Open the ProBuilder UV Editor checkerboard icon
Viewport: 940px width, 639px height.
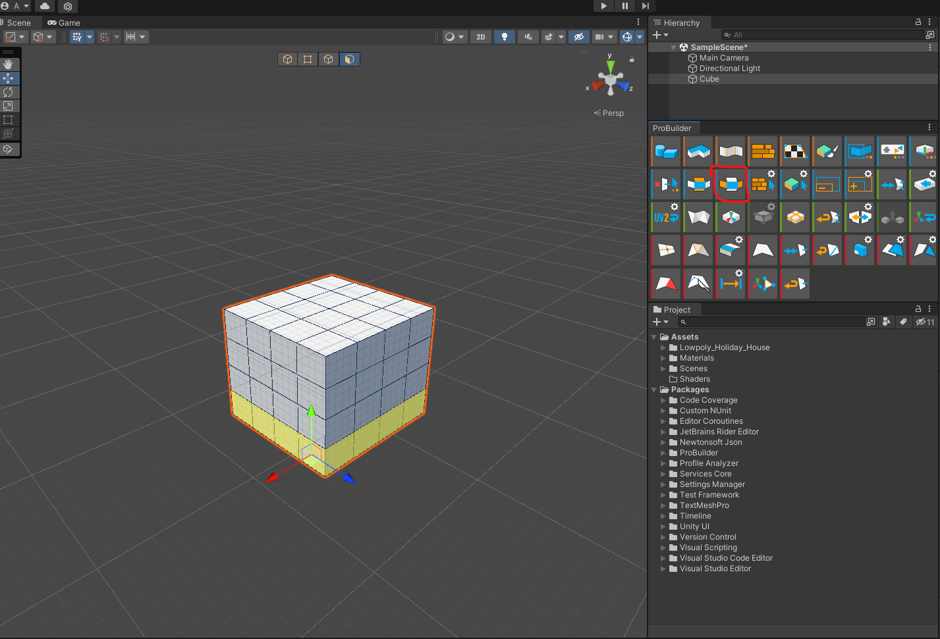click(x=794, y=151)
